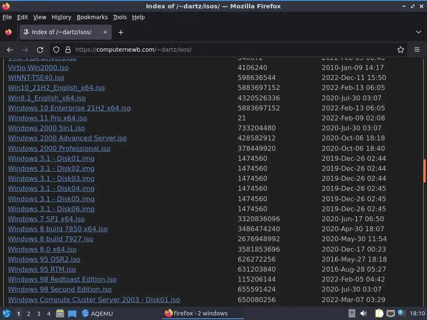Viewport: 427px width, 320px height.
Task: Switch to workspace 3
Action: coord(39,314)
